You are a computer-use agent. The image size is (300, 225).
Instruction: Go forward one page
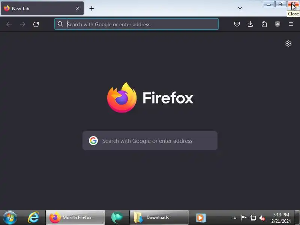point(22,24)
